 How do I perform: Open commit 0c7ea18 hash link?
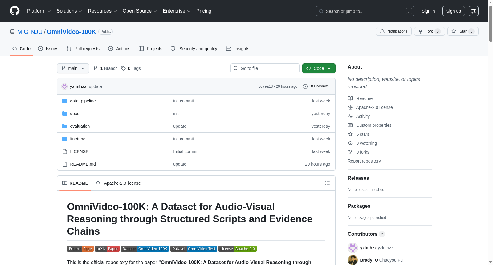(x=266, y=86)
